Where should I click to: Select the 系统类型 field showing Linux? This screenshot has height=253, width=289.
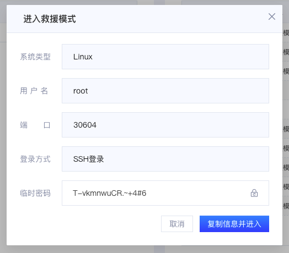[165, 57]
